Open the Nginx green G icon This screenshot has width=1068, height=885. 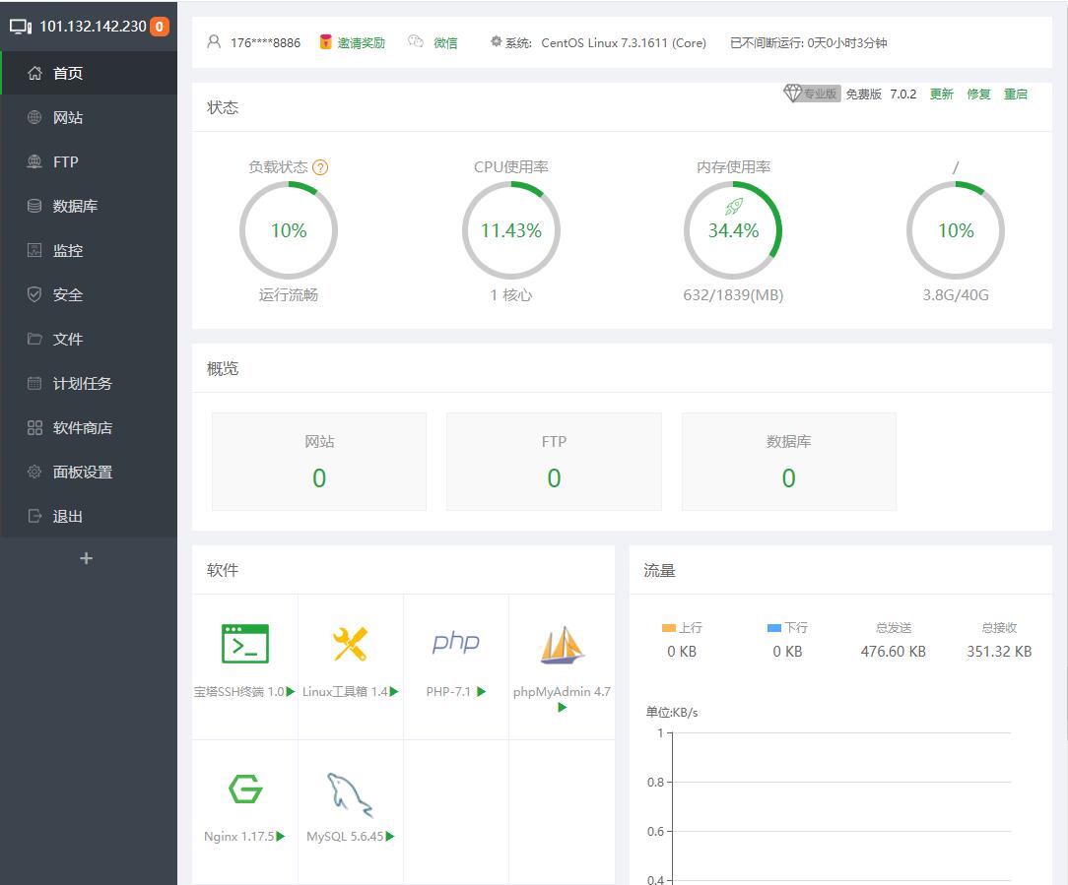click(245, 789)
